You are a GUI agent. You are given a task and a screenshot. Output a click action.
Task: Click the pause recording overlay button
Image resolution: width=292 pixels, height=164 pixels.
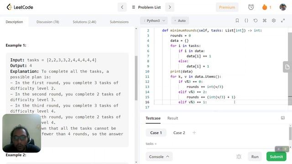279,149
